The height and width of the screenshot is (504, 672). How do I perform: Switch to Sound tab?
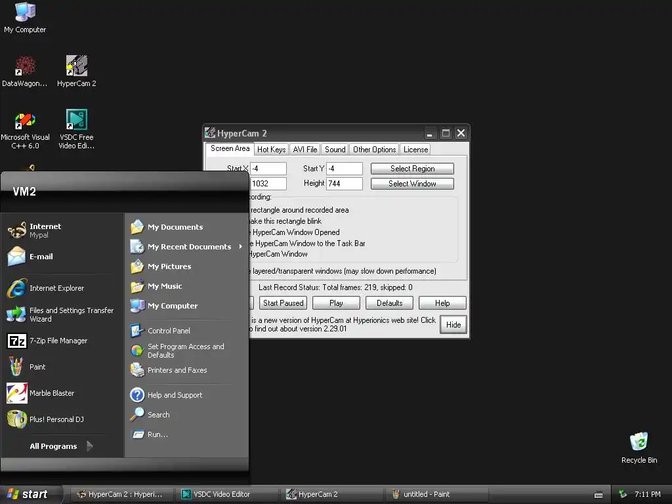point(335,150)
